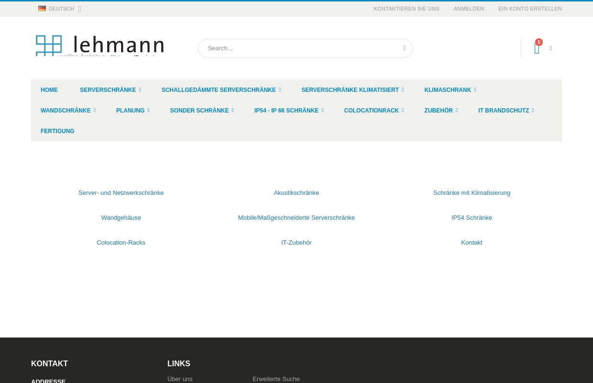
Task: Expand the SERVERSCHRÄNKE menu
Action: point(108,90)
